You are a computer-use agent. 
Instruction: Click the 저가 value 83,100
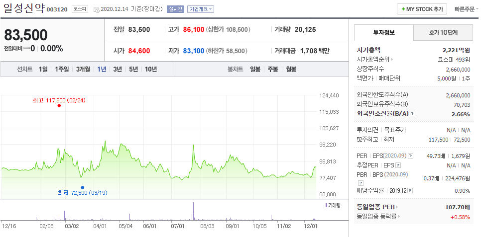[194, 51]
